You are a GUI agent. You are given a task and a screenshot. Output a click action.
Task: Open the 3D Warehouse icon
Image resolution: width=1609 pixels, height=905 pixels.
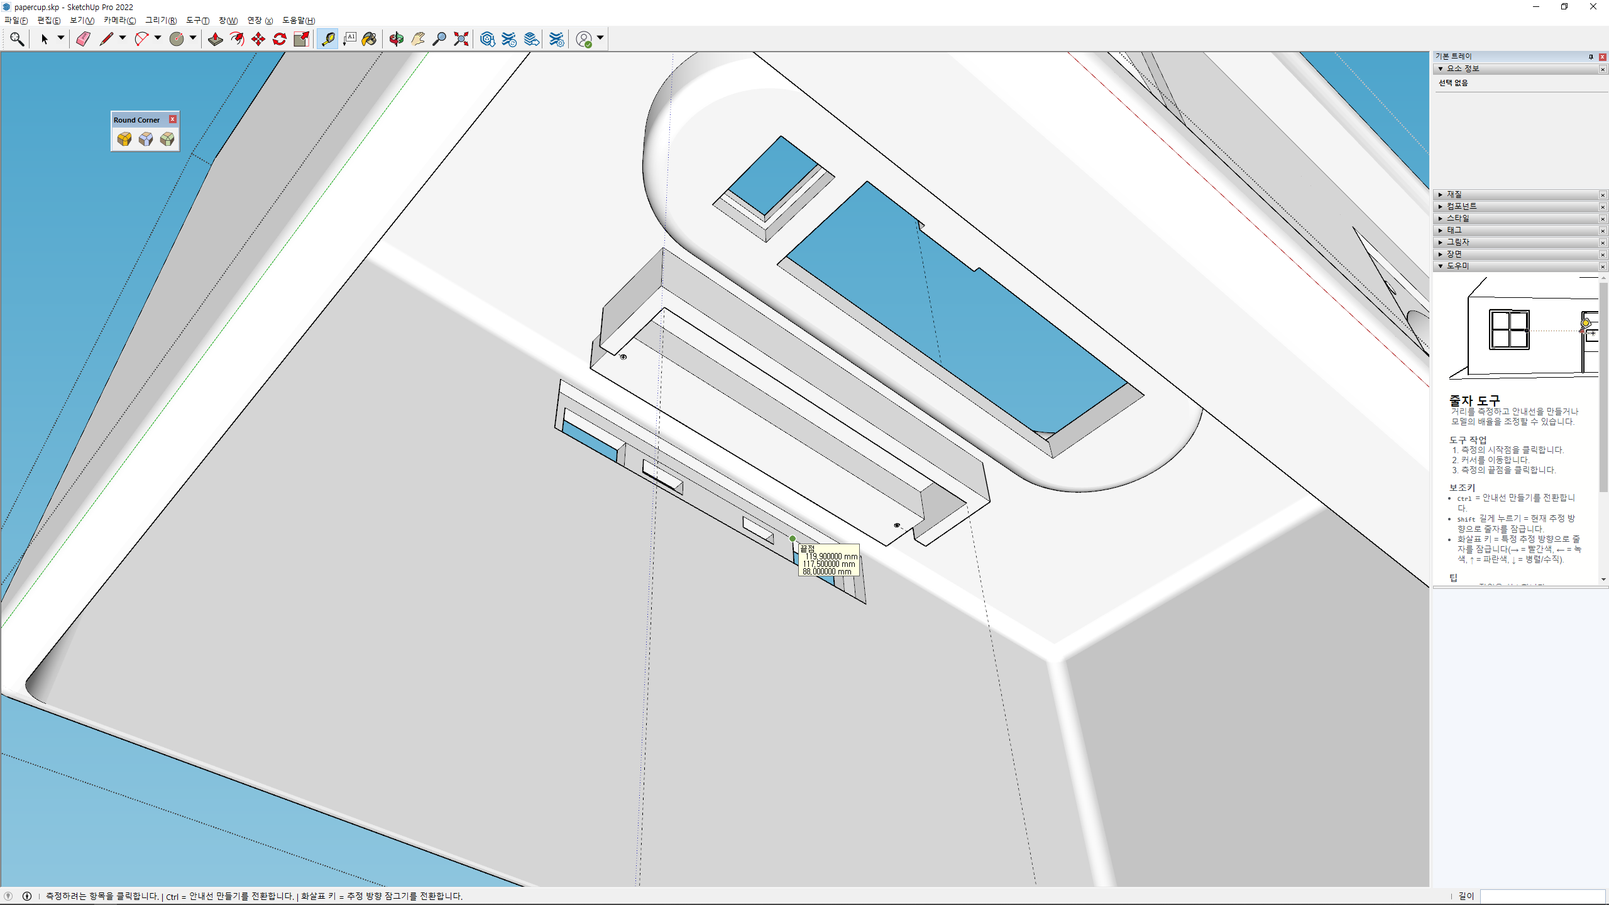tap(487, 39)
